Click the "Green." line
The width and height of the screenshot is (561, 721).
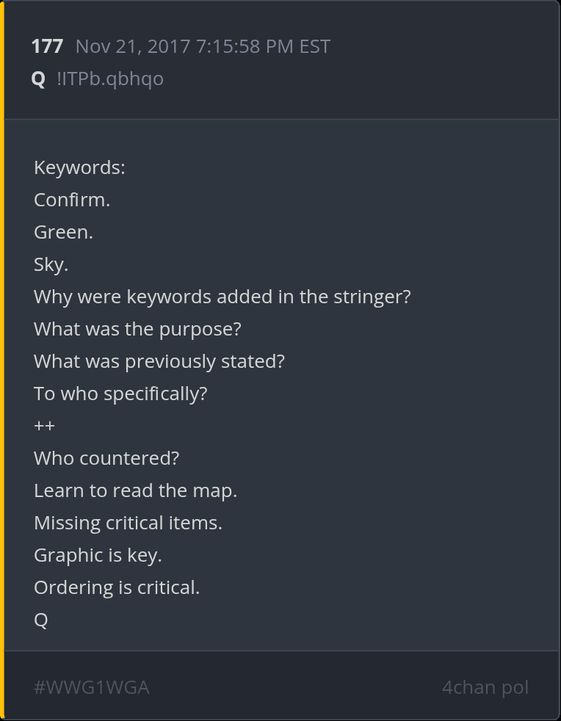tap(63, 232)
